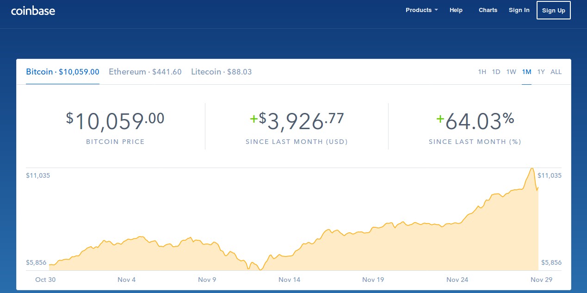Click the right $11,035 axis label
587x293 pixels.
click(550, 175)
